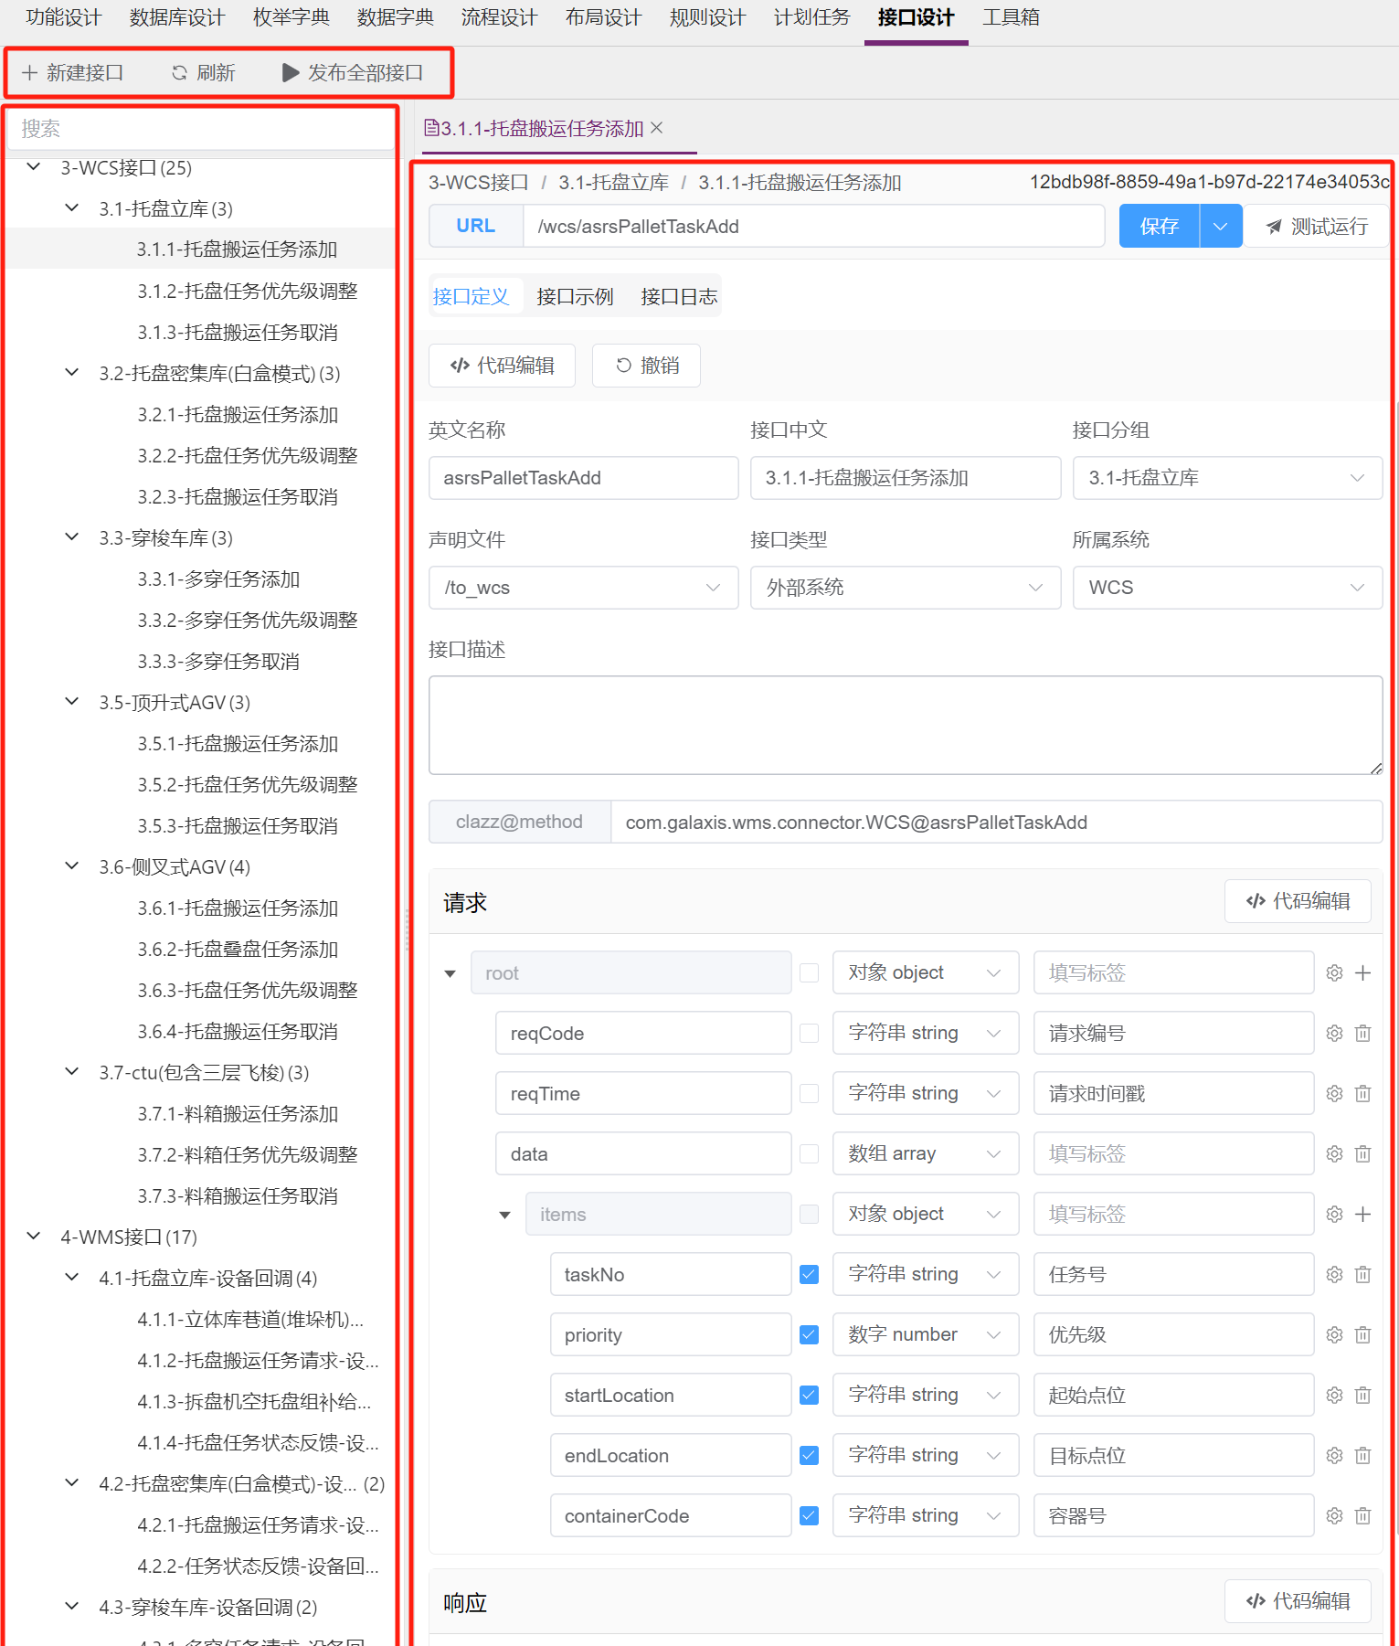
Task: Toggle the endLocation required checkbox
Action: click(809, 1455)
